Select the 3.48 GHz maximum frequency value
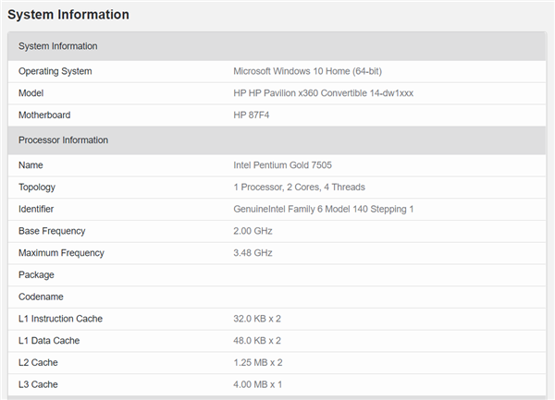 pyautogui.click(x=253, y=253)
